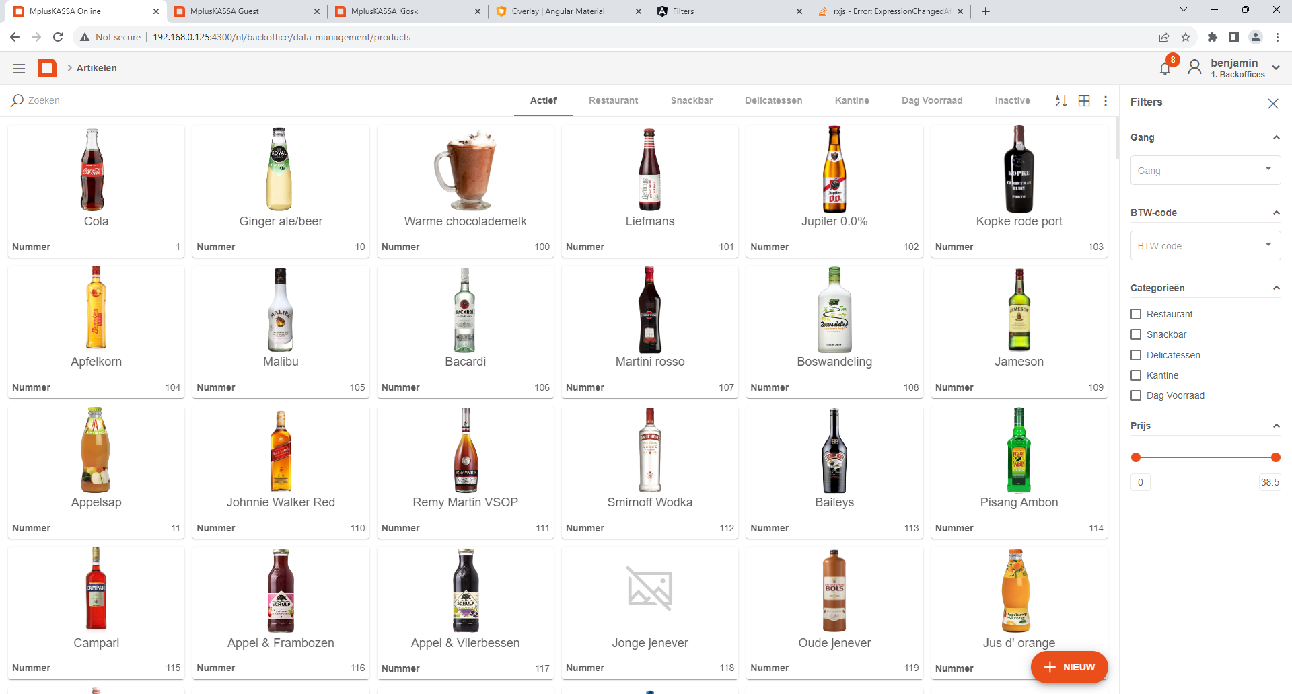Select the Warme chocolademelk image
Screen dimensions: 1292x694
pos(465,169)
